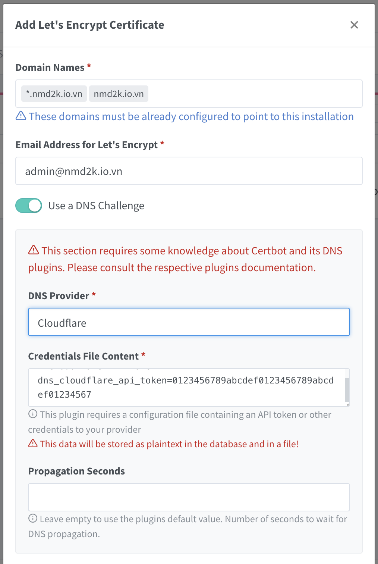This screenshot has width=378, height=564.
Task: Click inside the Credentials File Content textarea
Action: [x=186, y=388]
